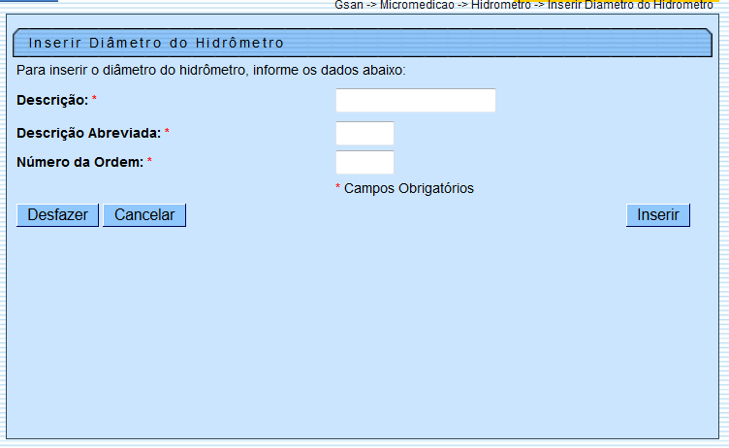Click the 'Descrição:' label

[52, 100]
